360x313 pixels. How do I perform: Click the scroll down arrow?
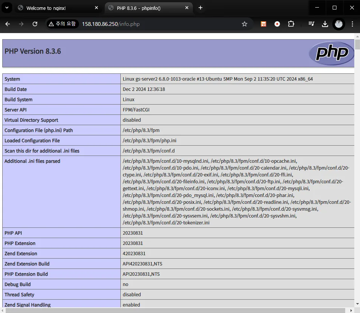(x=357, y=304)
